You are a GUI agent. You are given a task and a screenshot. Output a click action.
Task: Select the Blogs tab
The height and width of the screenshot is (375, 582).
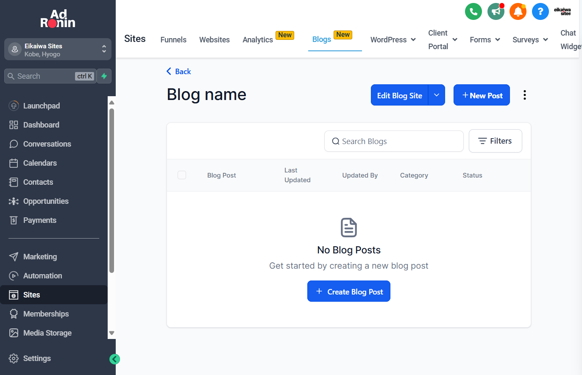pos(322,39)
